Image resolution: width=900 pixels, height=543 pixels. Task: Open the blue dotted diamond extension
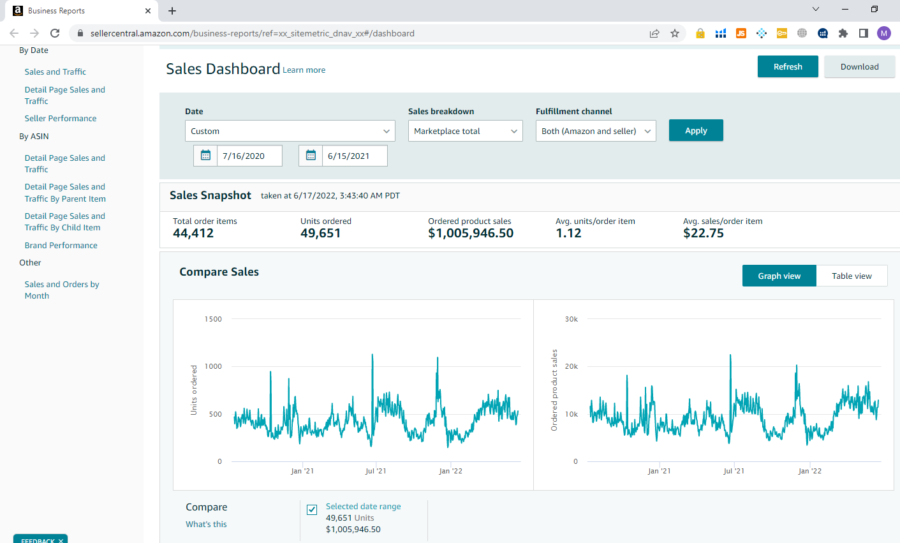click(762, 33)
